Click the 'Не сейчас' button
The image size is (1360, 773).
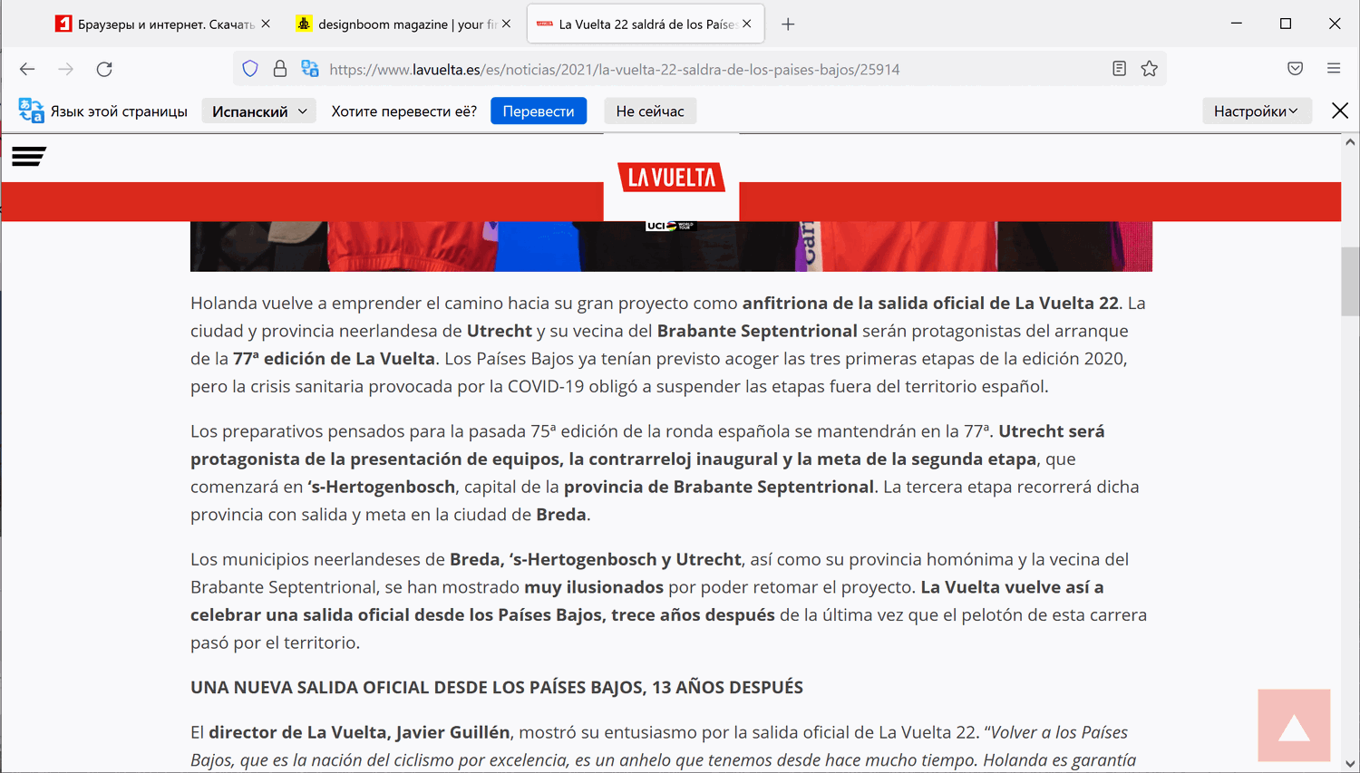click(650, 111)
